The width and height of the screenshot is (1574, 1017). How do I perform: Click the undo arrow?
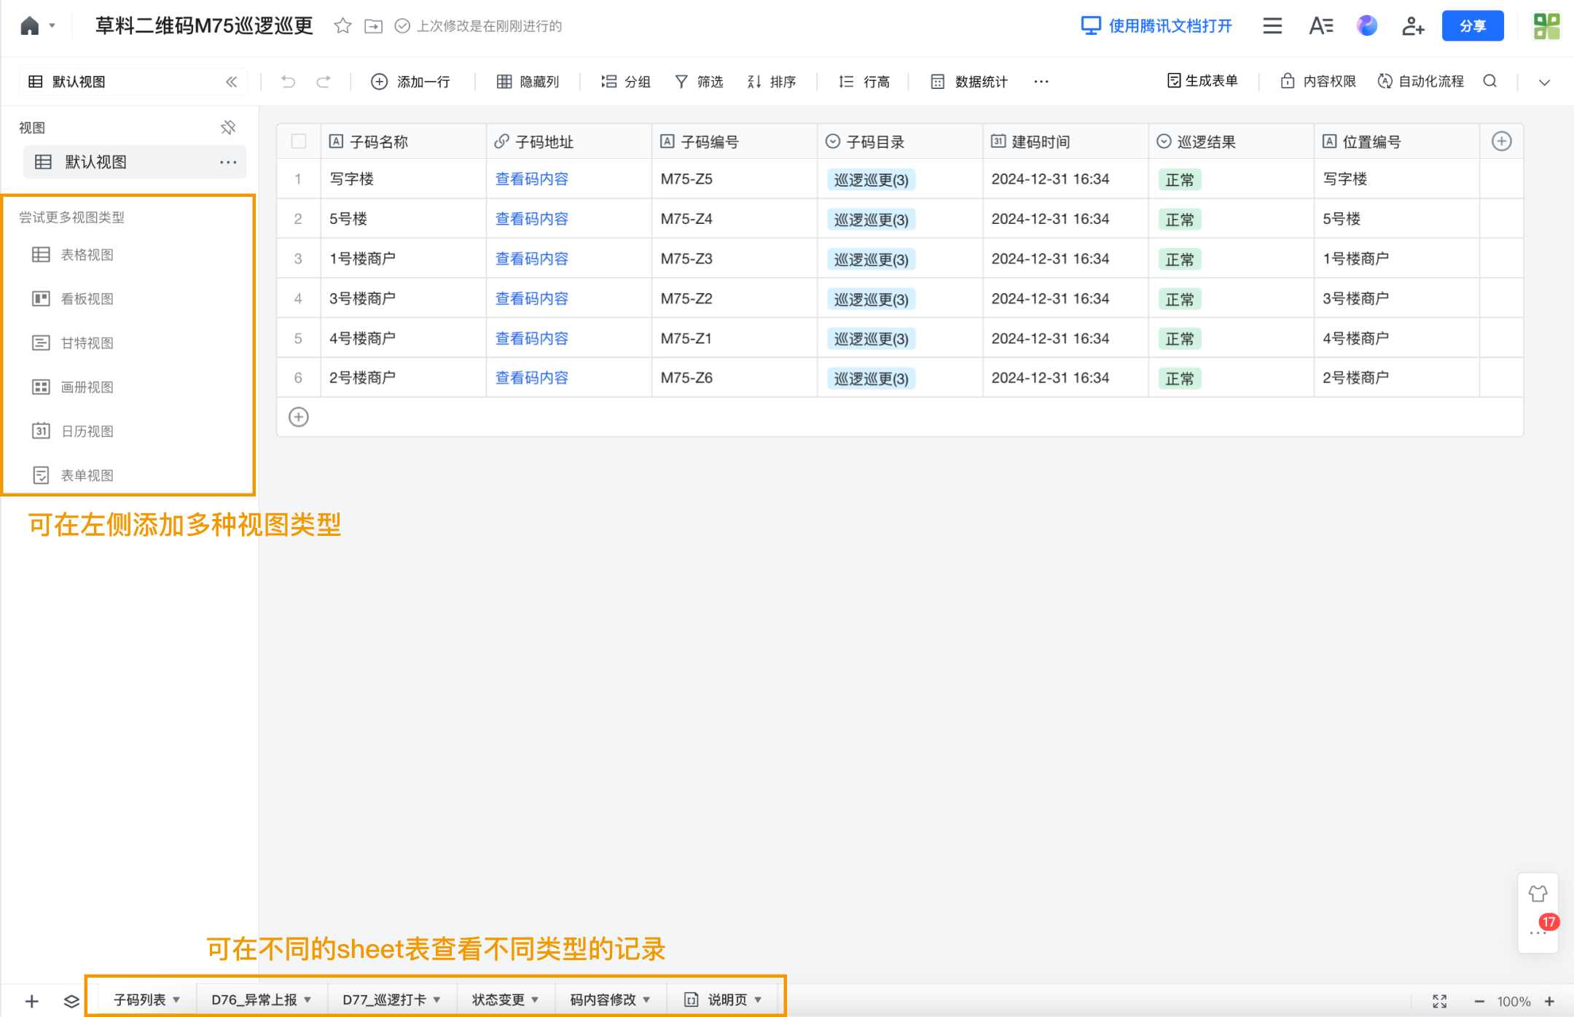(288, 82)
